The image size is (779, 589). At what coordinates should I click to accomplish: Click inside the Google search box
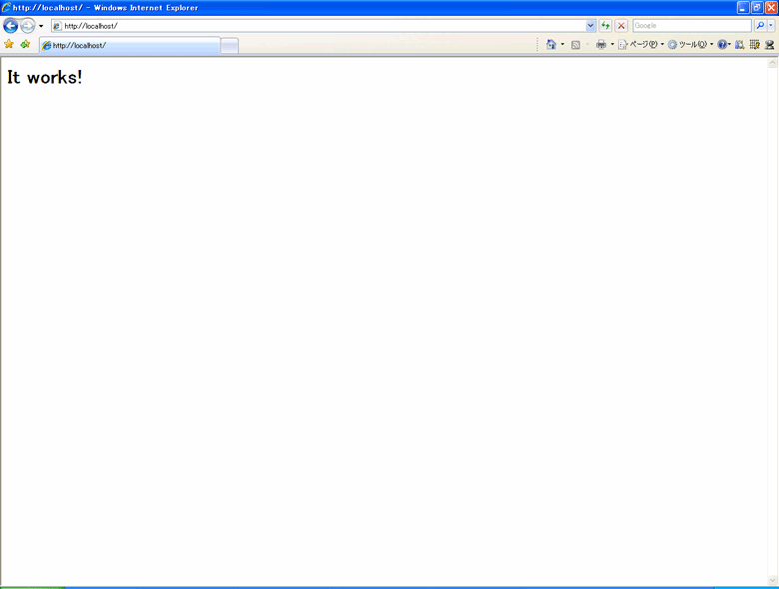click(x=691, y=26)
